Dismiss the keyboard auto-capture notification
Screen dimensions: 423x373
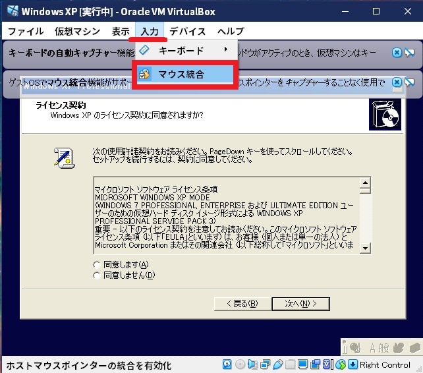point(397,52)
